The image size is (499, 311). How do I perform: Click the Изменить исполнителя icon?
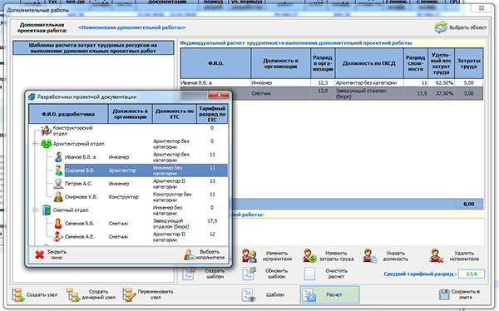tap(249, 255)
